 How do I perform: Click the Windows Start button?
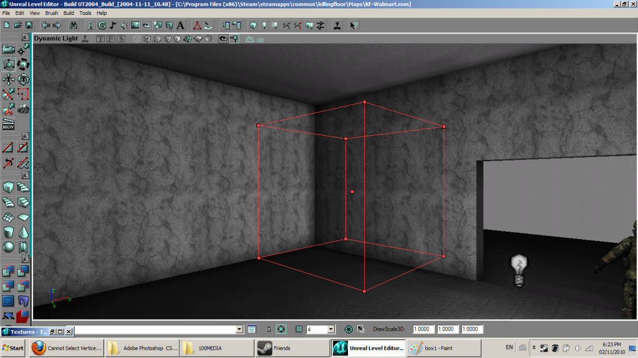coord(14,348)
